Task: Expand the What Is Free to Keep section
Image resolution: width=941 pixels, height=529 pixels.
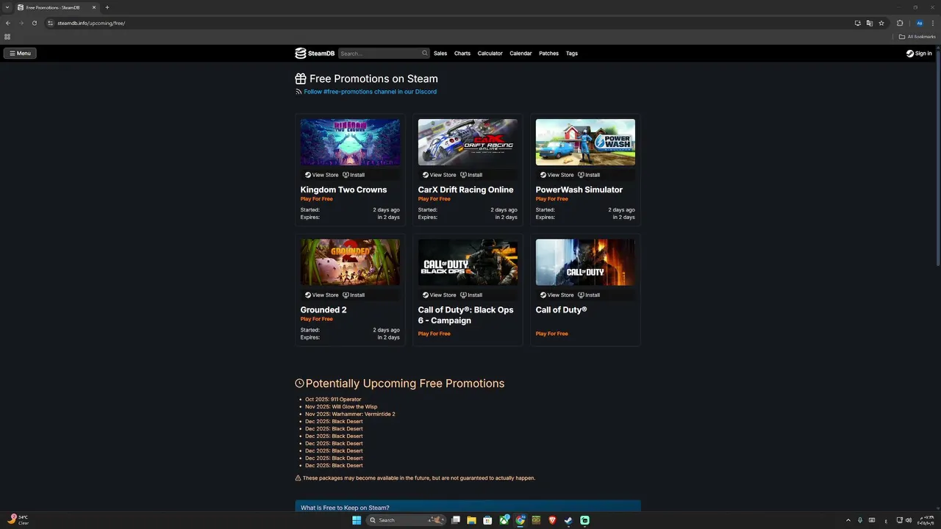Action: point(468,507)
